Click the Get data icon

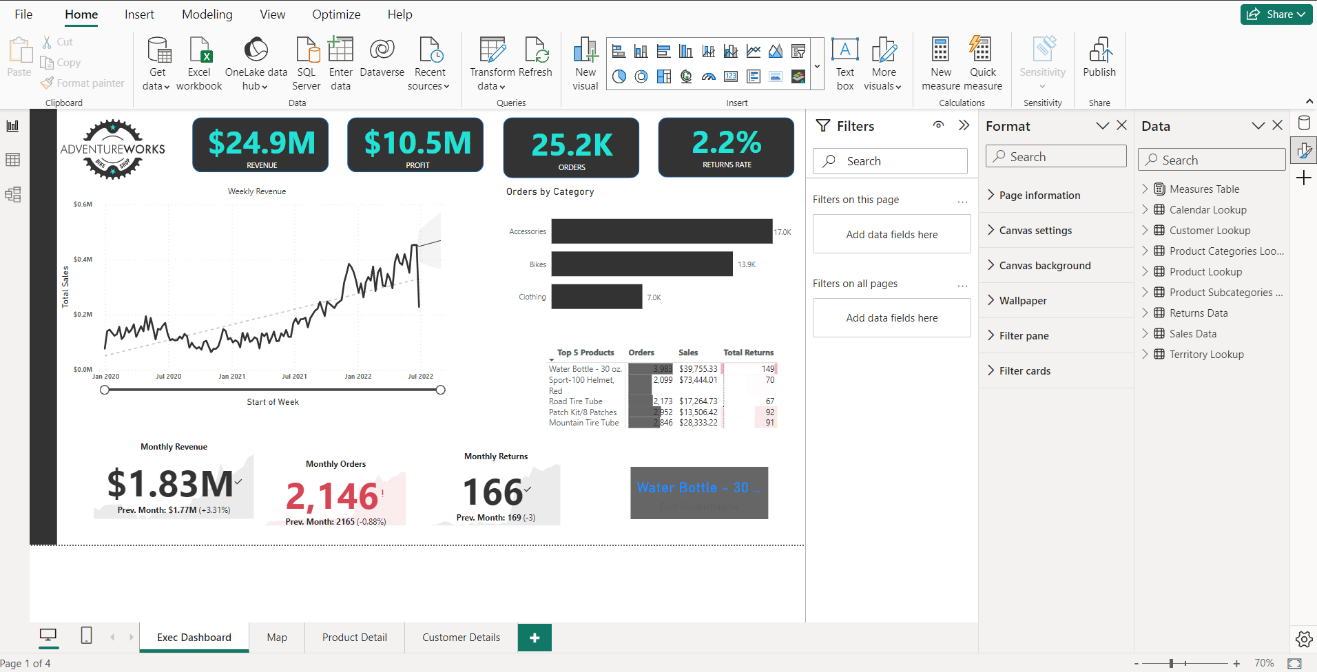158,52
